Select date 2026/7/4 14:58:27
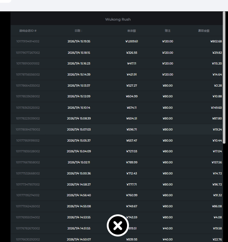The height and width of the screenshot is (242, 228). (x=79, y=185)
